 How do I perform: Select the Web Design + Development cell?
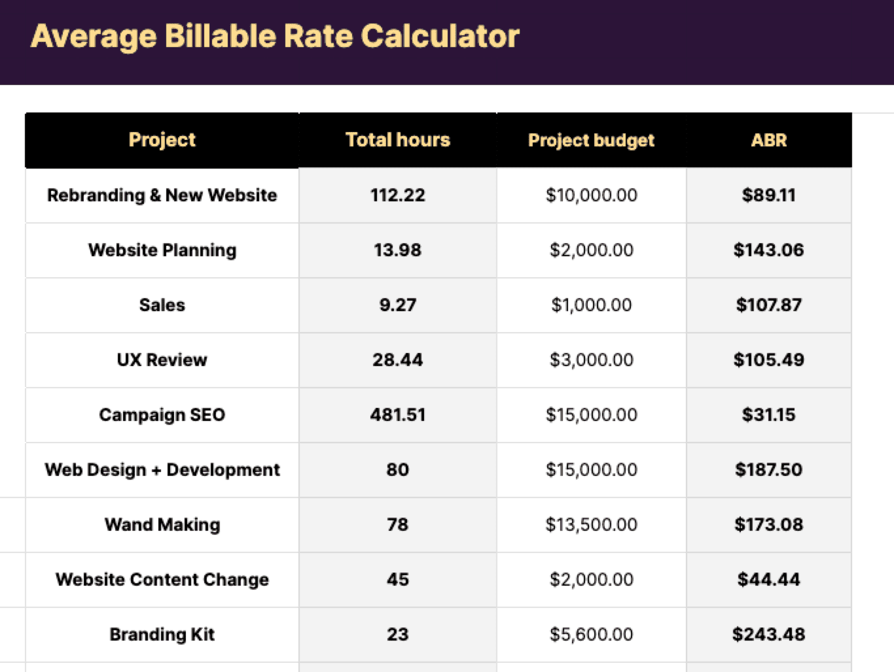(x=162, y=469)
